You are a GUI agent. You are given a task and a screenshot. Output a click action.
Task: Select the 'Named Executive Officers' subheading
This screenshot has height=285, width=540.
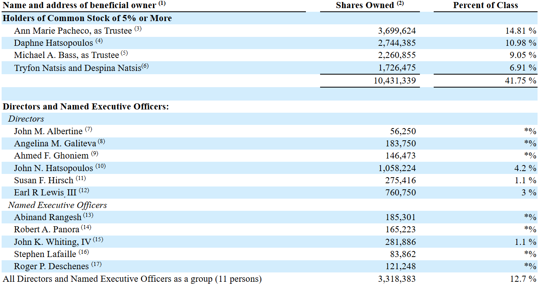point(58,205)
